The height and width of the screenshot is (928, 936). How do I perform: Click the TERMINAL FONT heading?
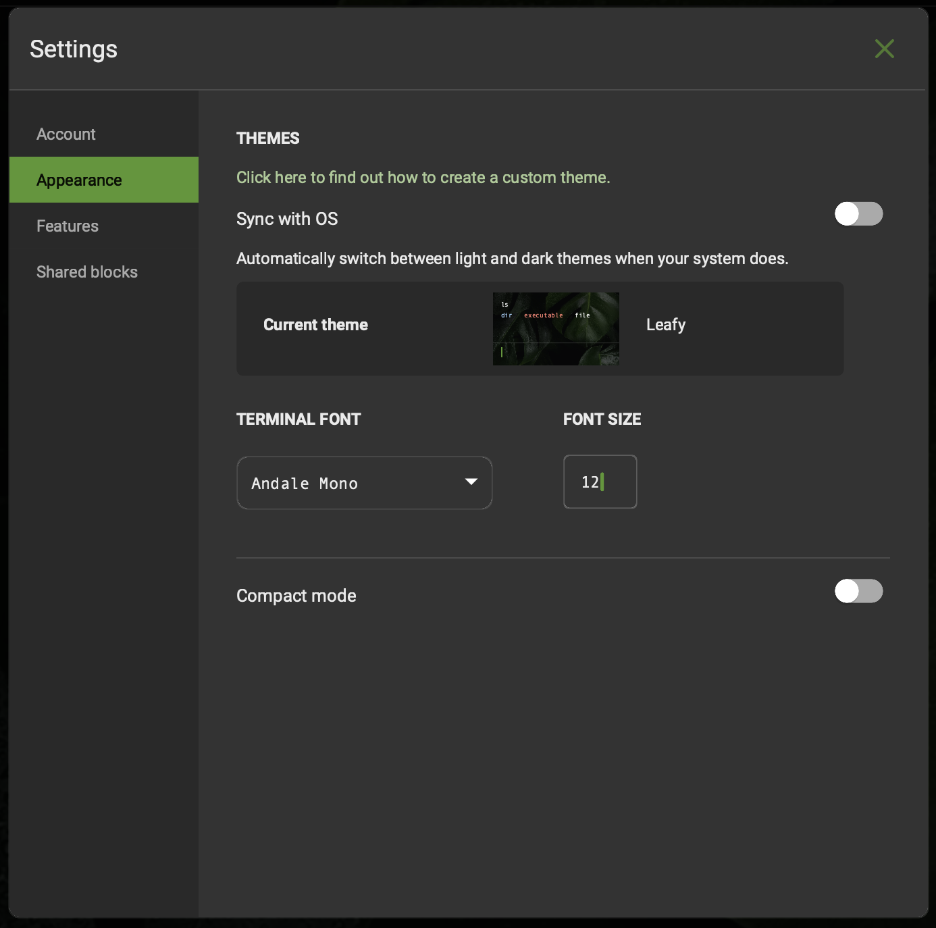pos(298,419)
